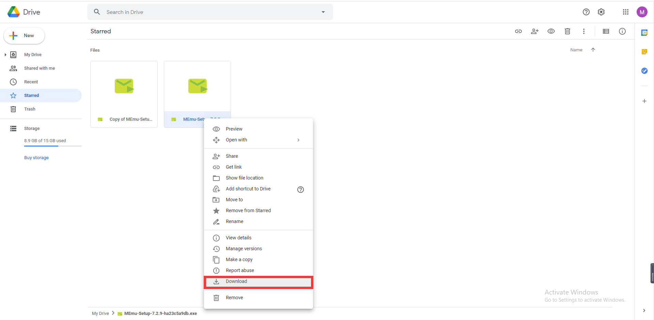Open the Settings gear icon

(601, 12)
